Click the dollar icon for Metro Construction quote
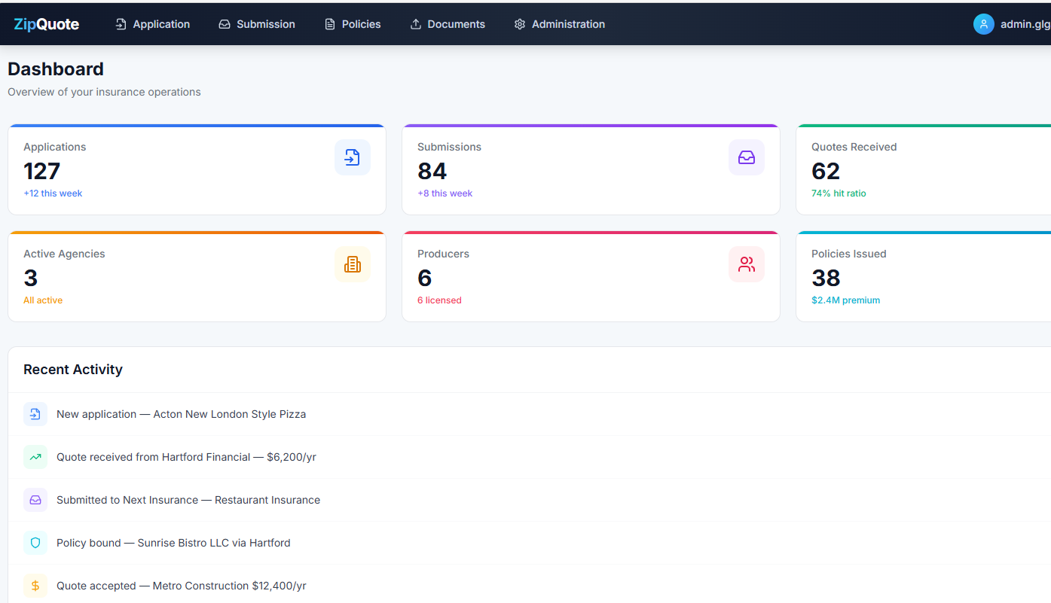Screen dimensions: 1051x603 pyautogui.click(x=35, y=586)
